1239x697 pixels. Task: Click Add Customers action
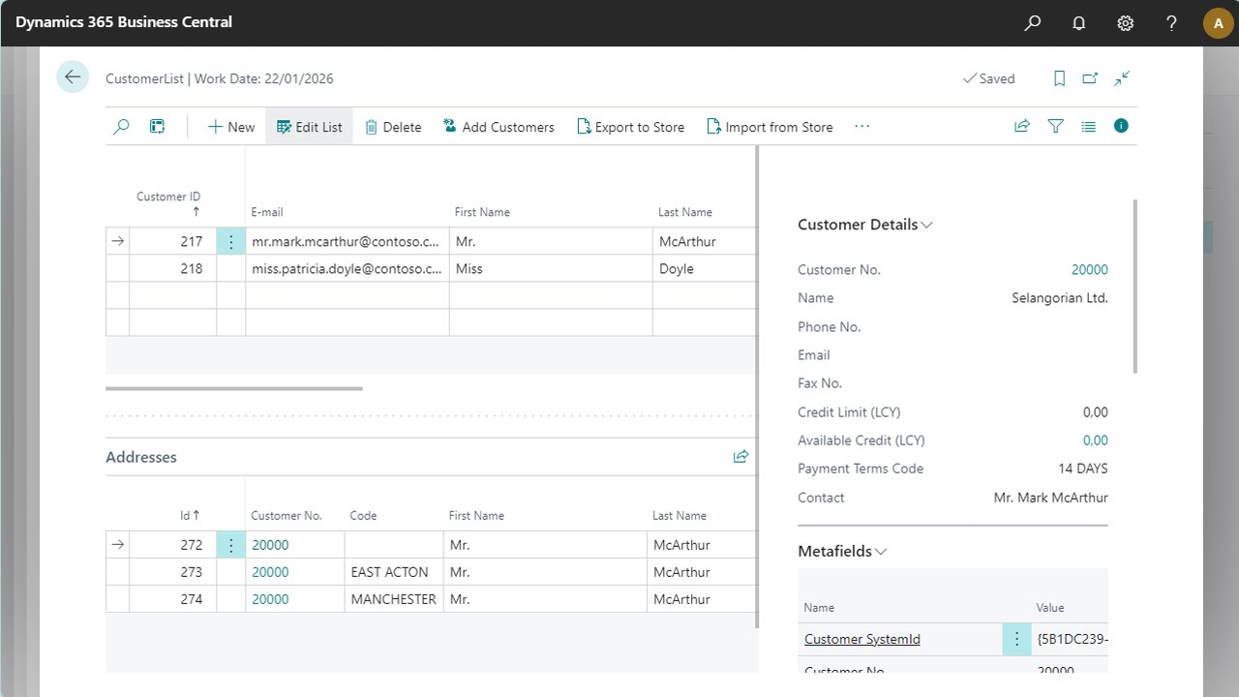[499, 127]
